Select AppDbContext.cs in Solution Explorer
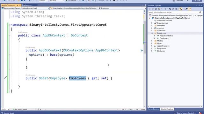Screen dimensions: 204x114 tap(166, 36)
